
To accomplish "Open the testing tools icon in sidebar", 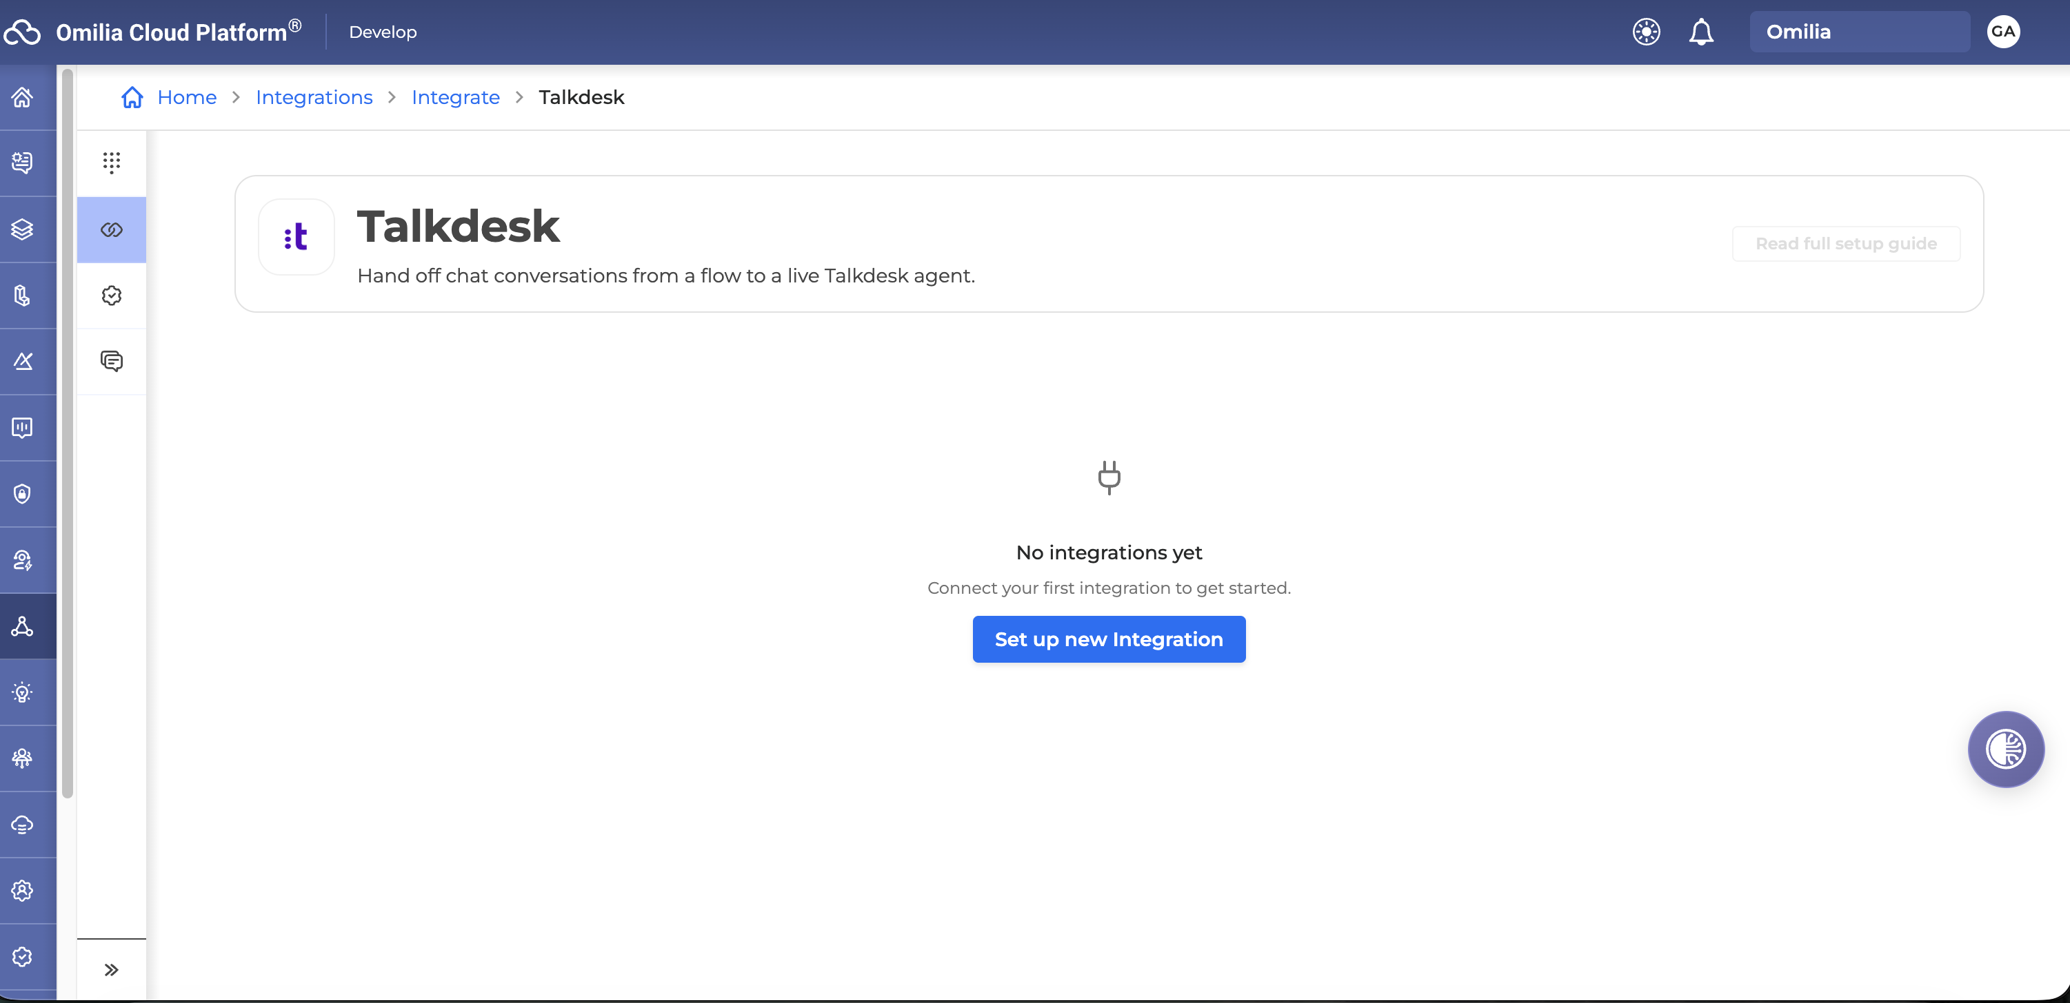I will pos(23,362).
